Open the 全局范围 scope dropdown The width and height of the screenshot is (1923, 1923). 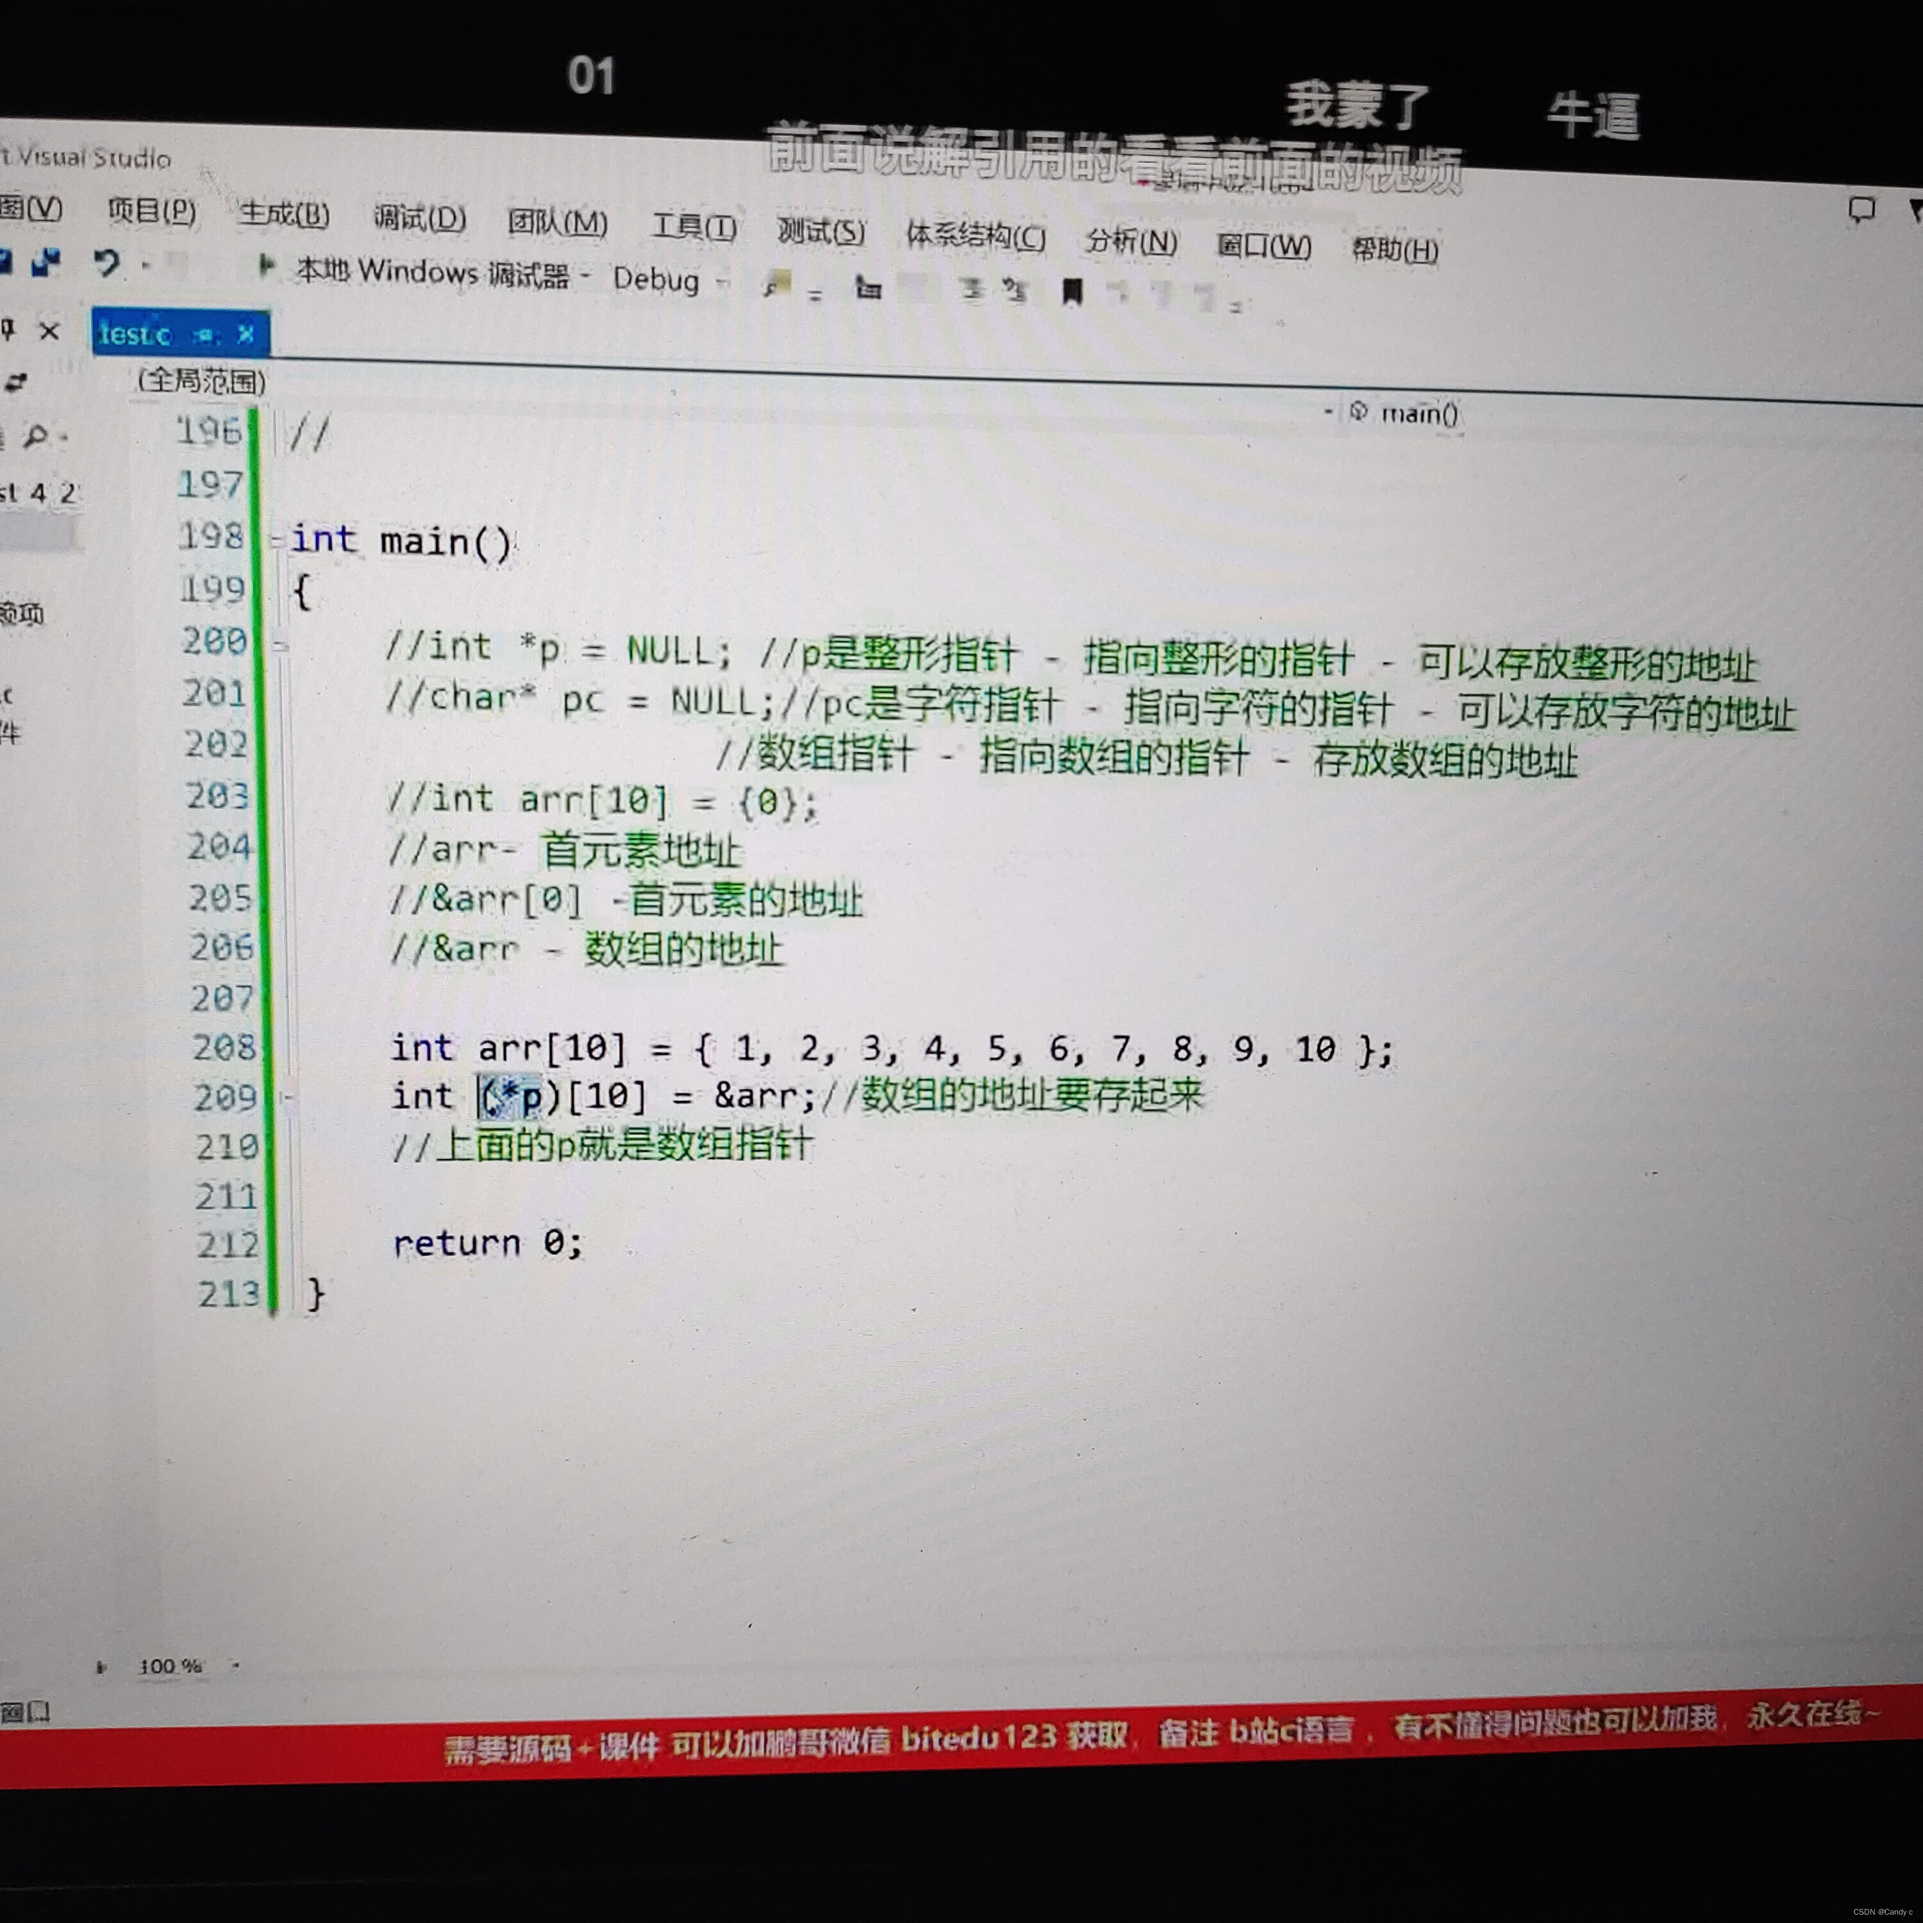pos(202,380)
